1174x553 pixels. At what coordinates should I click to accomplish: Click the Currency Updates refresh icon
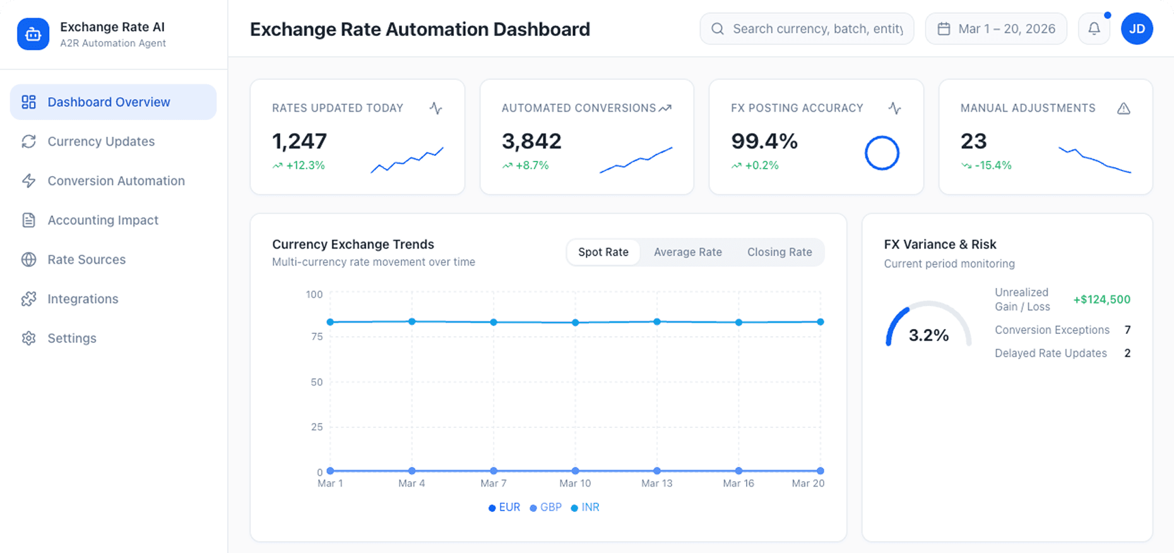pyautogui.click(x=28, y=141)
